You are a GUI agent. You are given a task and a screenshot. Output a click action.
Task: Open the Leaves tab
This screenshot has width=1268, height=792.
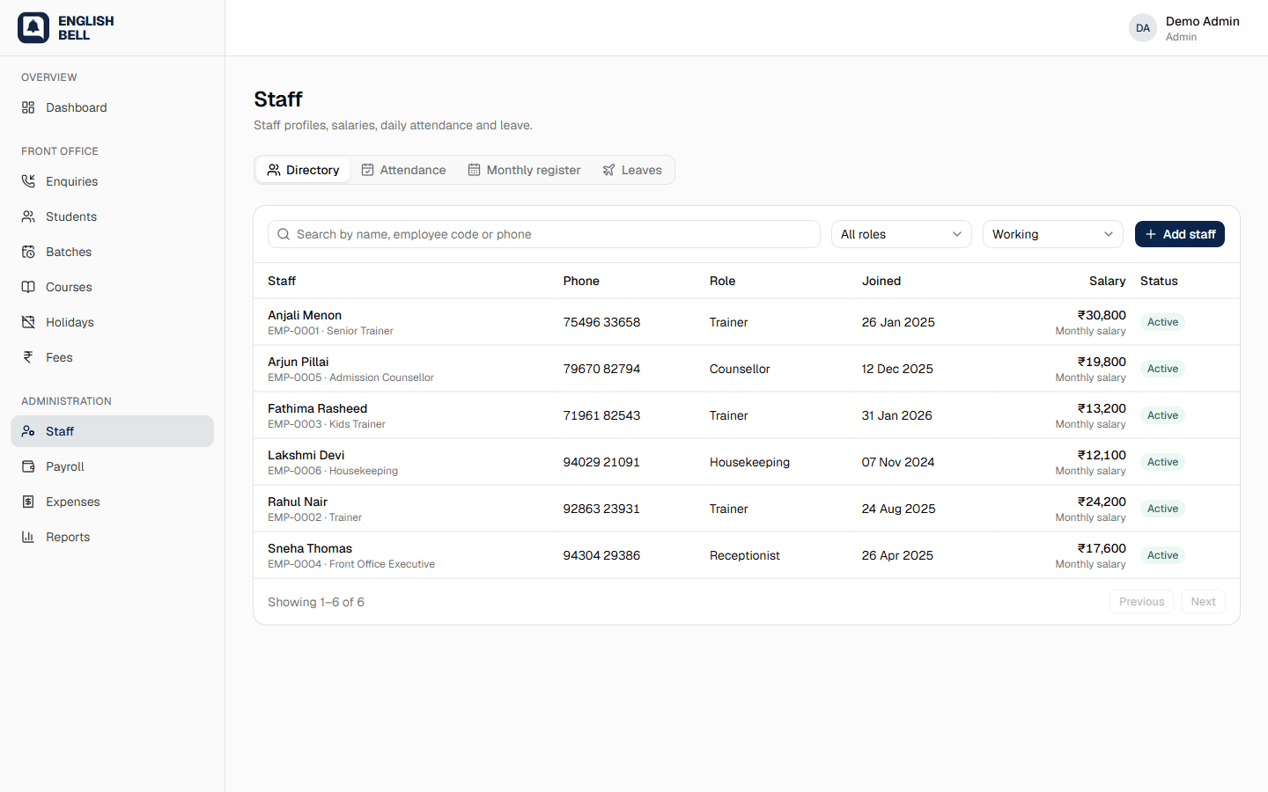tap(632, 170)
